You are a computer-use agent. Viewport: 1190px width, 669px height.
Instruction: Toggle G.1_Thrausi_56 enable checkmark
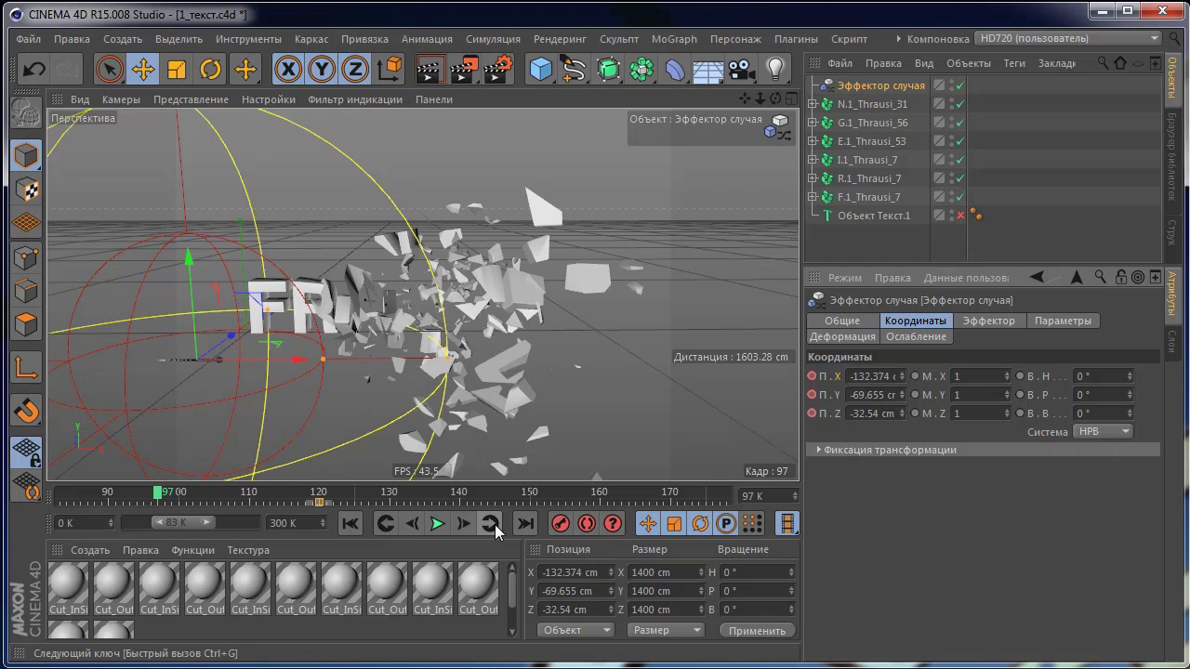coord(960,123)
